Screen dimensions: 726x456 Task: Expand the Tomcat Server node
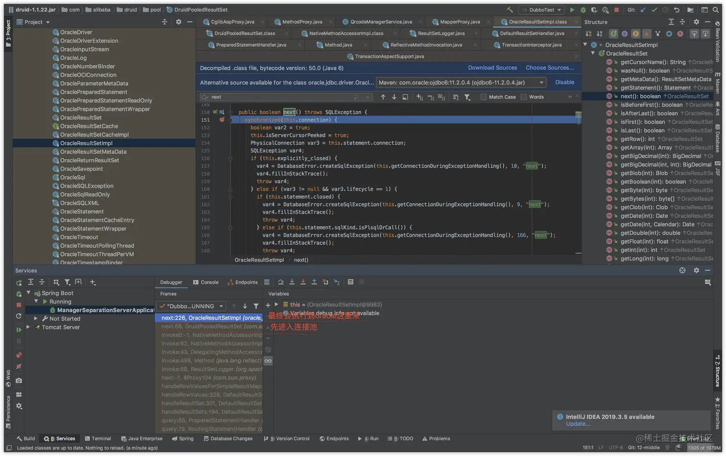pos(28,327)
